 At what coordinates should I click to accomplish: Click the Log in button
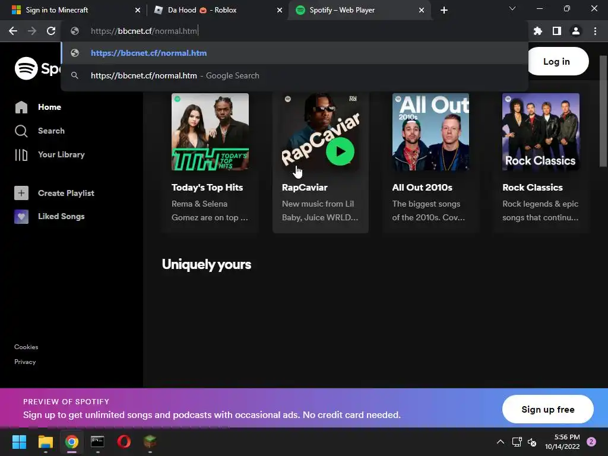557,61
